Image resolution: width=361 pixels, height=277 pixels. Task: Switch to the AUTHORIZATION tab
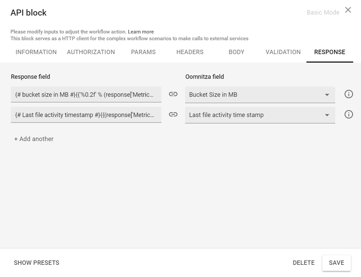coord(91,52)
